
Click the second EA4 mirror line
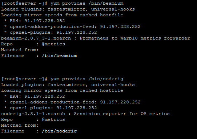click(35, 96)
